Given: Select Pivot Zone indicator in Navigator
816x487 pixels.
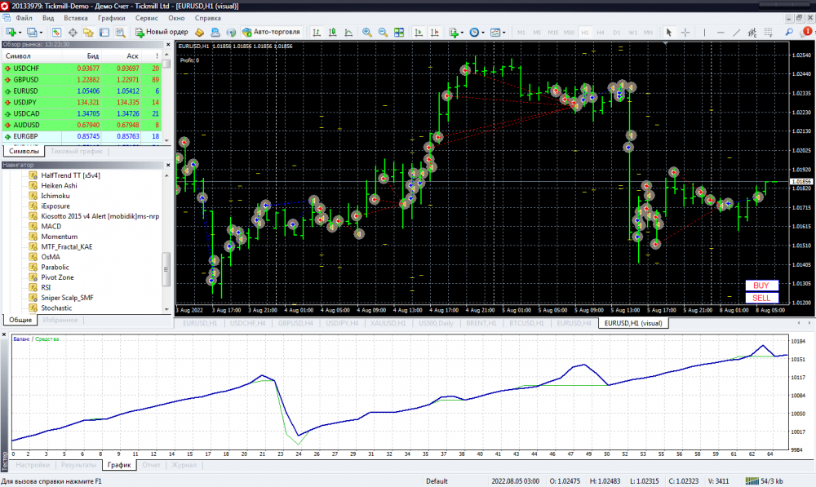Looking at the screenshot, I should 57,277.
